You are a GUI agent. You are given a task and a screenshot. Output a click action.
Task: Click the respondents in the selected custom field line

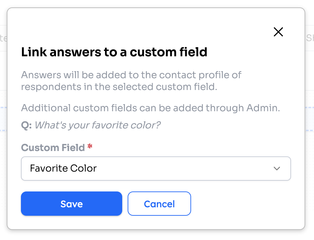click(x=119, y=87)
